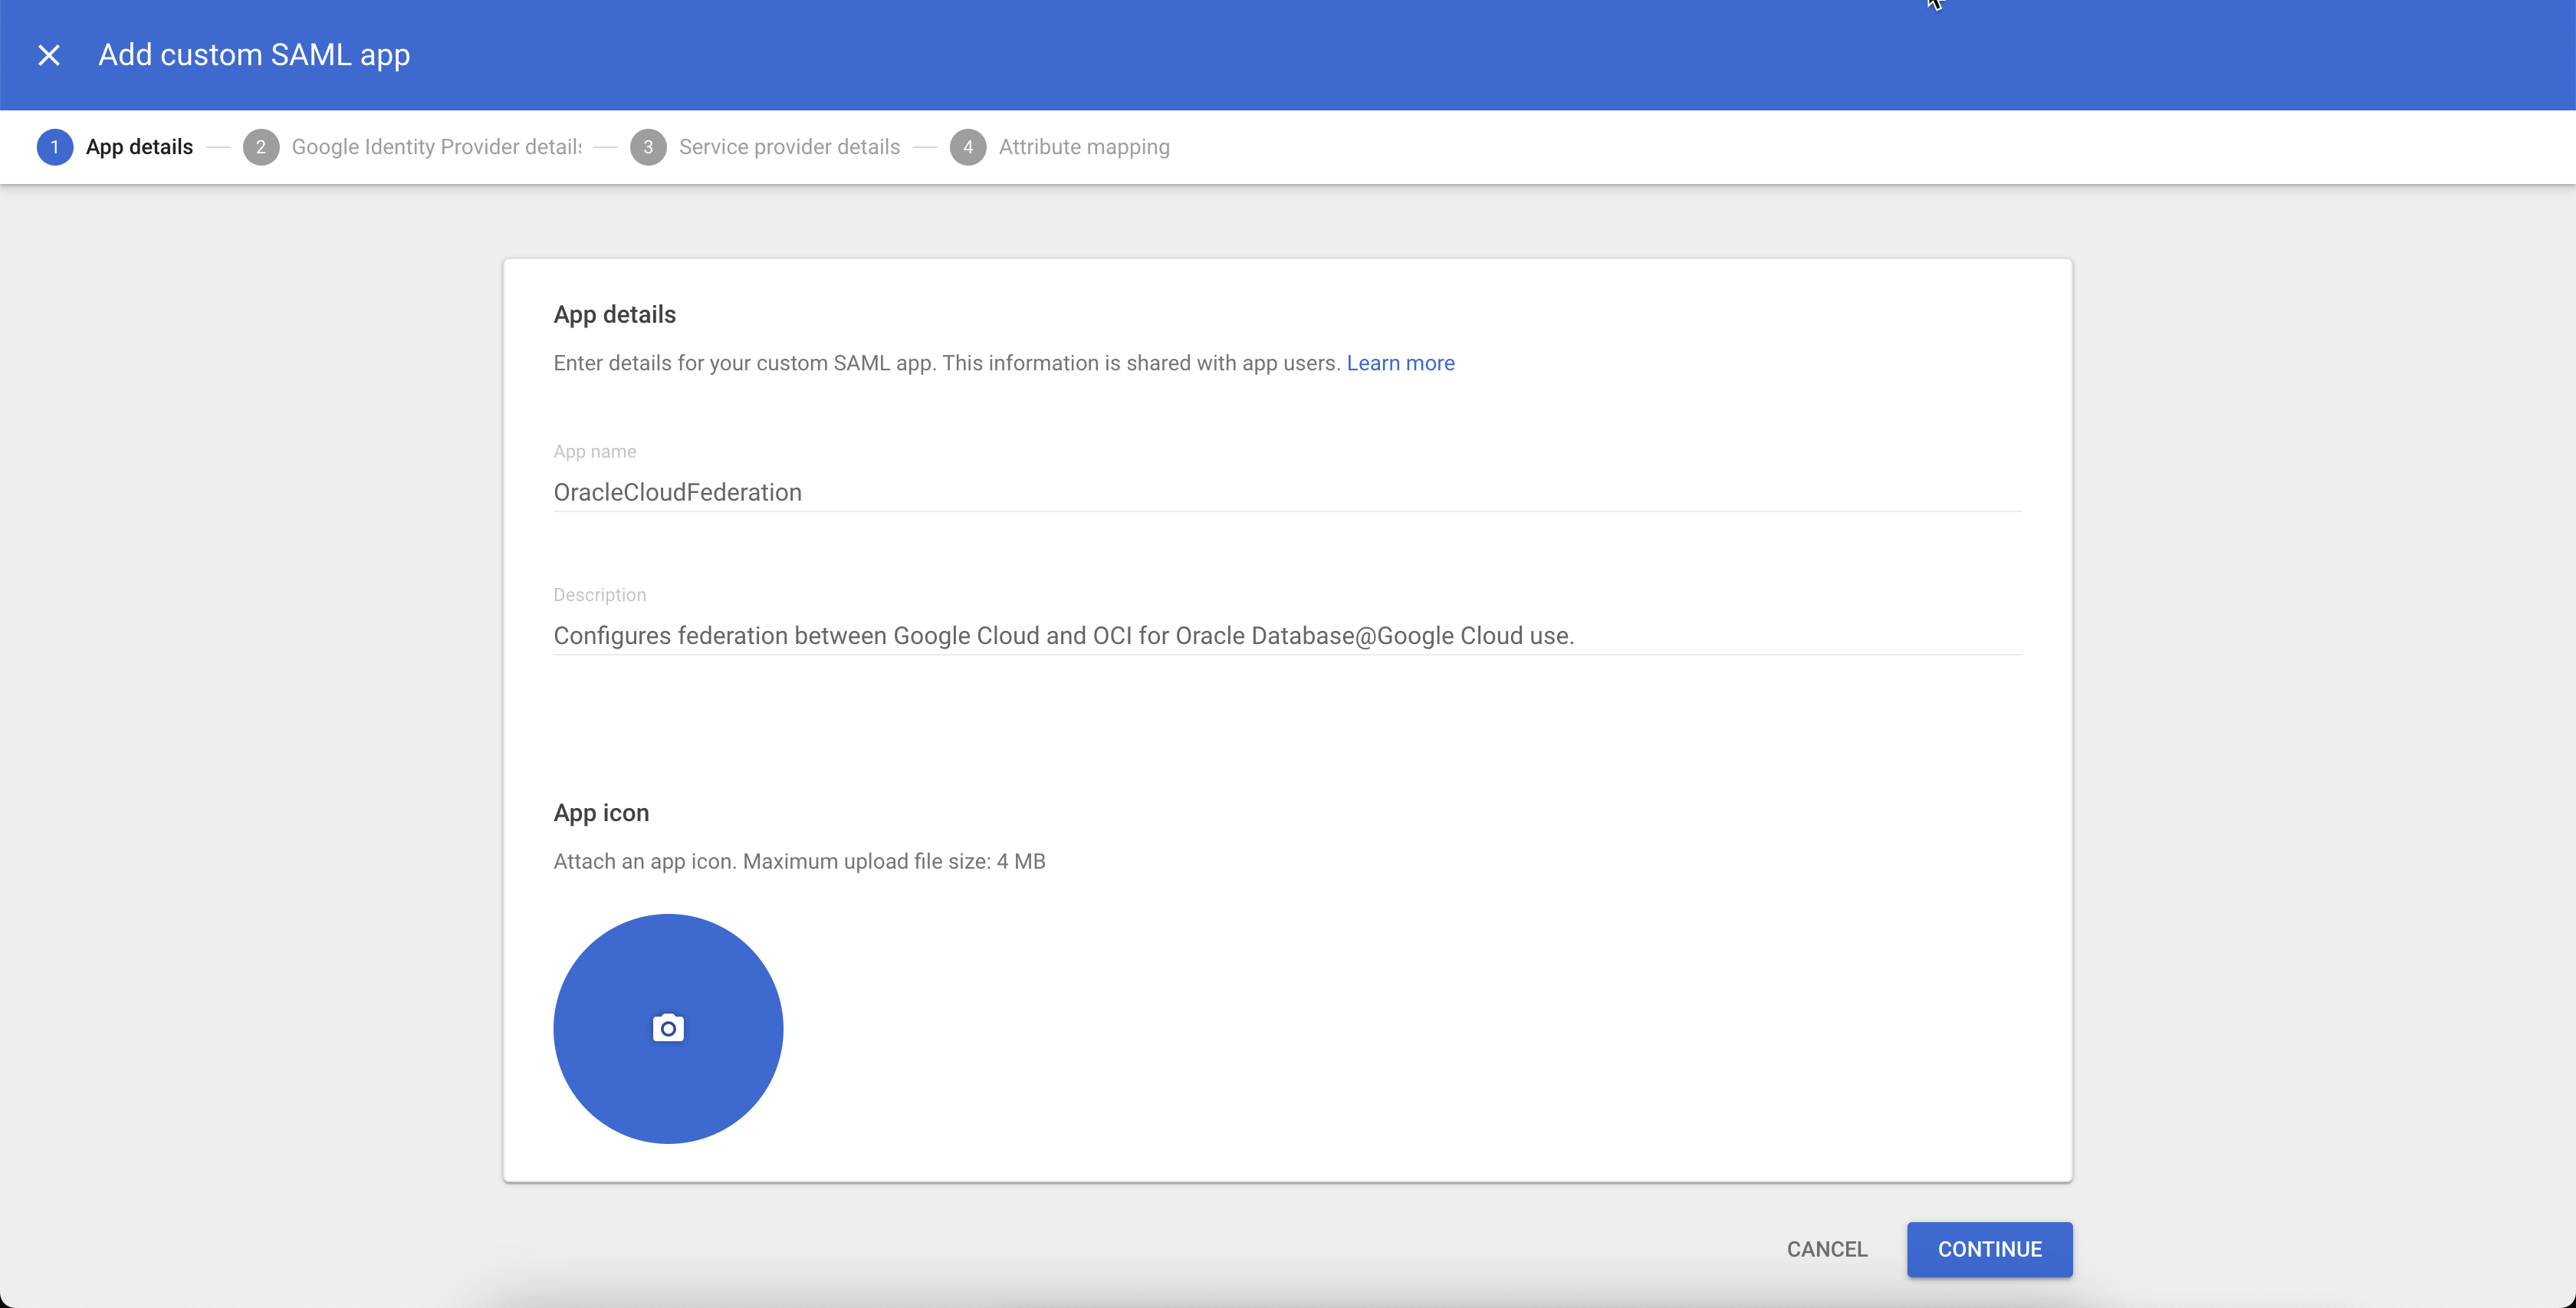Screen dimensions: 2576x1308
Task: Select the step 4 numbered circle
Action: click(x=967, y=147)
